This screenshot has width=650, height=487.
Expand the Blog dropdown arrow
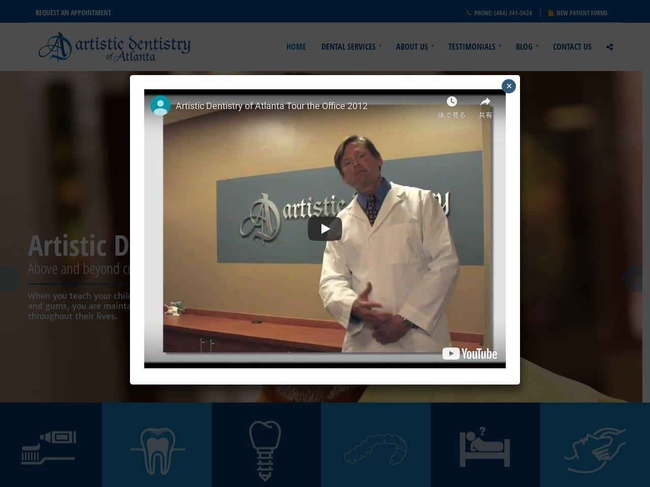coord(537,46)
